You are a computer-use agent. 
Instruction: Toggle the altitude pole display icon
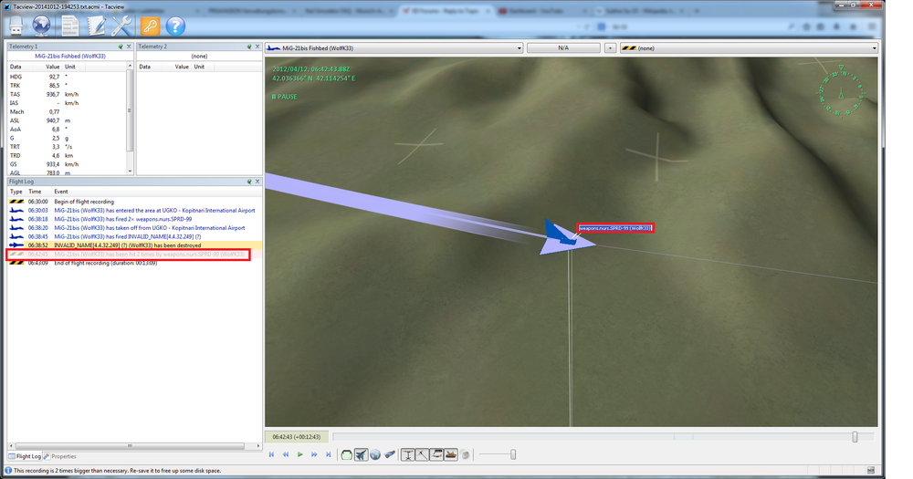point(408,454)
